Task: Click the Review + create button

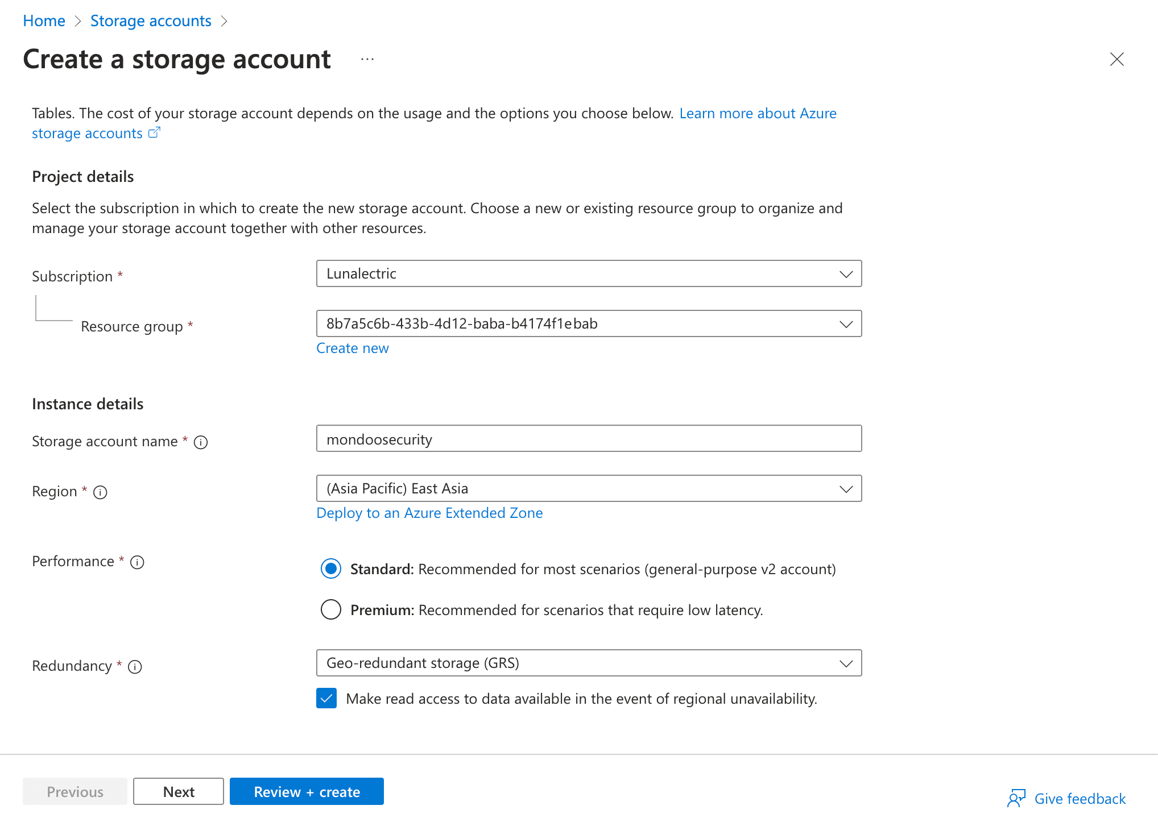Action: [x=307, y=791]
